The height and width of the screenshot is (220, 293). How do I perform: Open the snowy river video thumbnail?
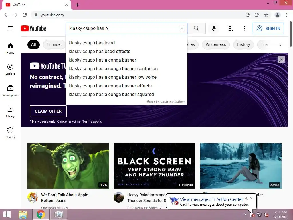(240, 166)
